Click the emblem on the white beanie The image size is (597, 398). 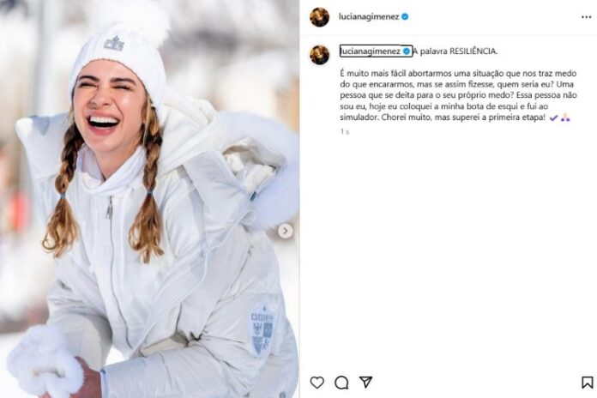click(114, 43)
